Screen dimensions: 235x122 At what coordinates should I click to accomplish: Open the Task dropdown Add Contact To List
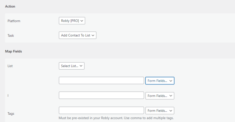[78, 35]
